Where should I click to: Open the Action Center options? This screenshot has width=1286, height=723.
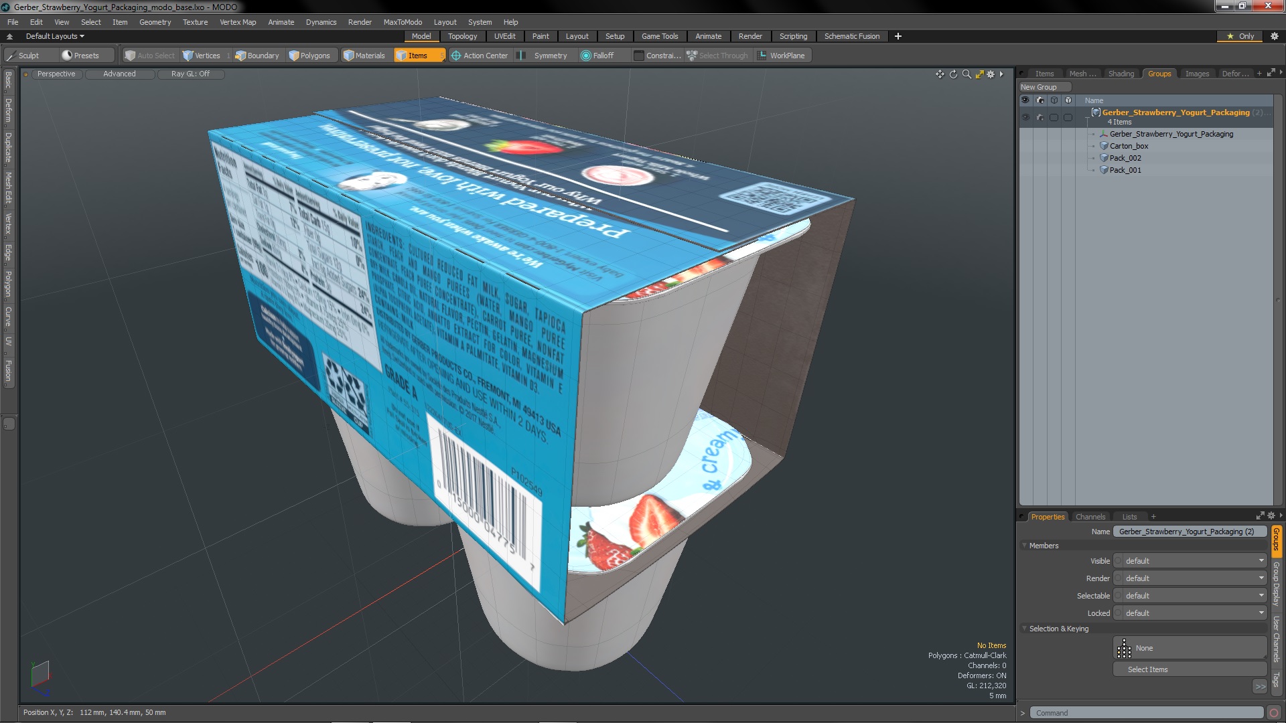(480, 56)
